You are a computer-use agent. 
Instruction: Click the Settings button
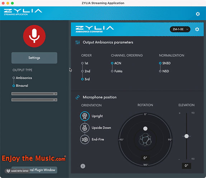[34, 58]
